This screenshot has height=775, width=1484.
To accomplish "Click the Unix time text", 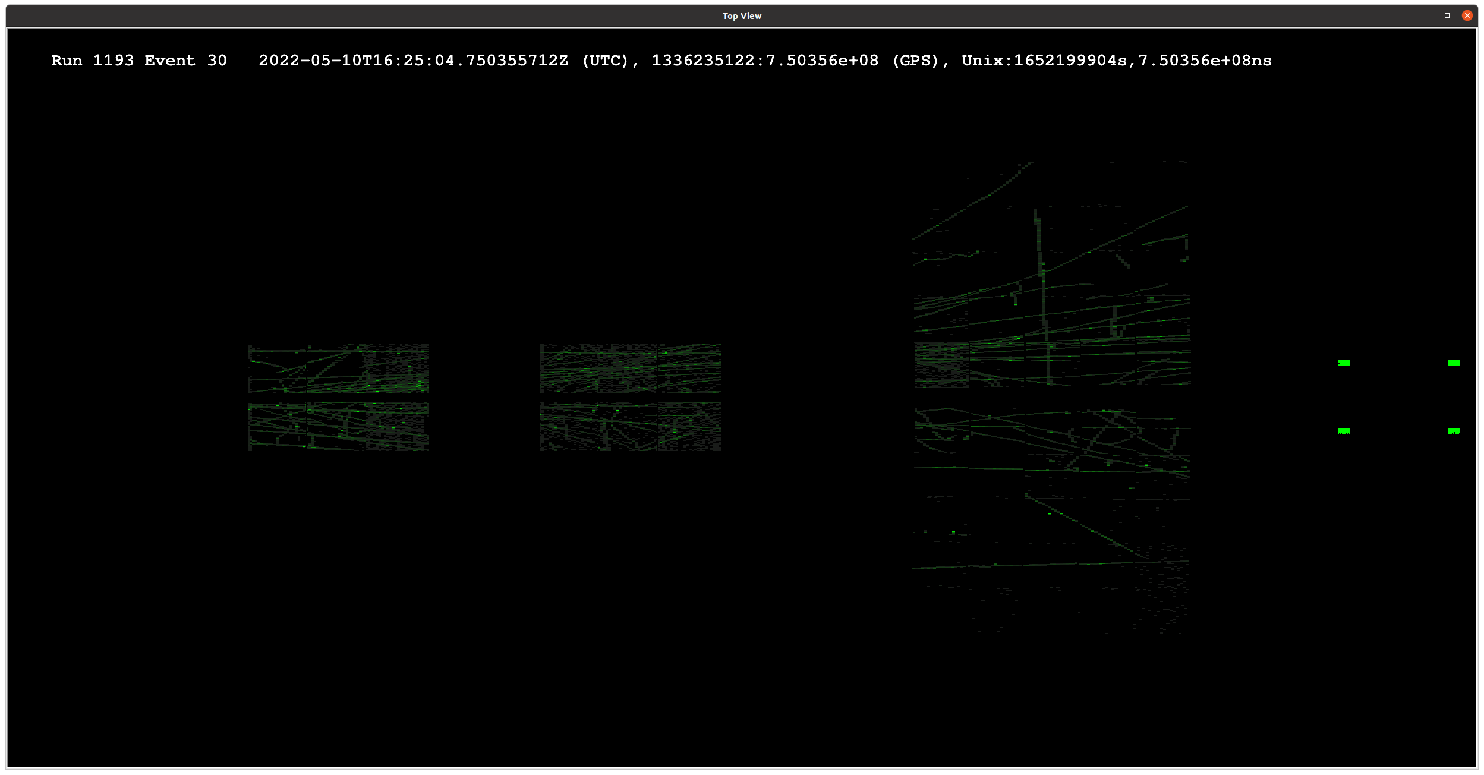I will [x=1116, y=61].
